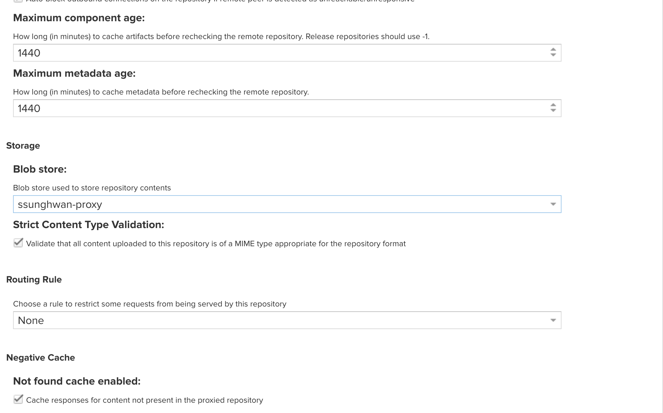The image size is (663, 413).
Task: Click the Blob store field label
Action: point(40,169)
